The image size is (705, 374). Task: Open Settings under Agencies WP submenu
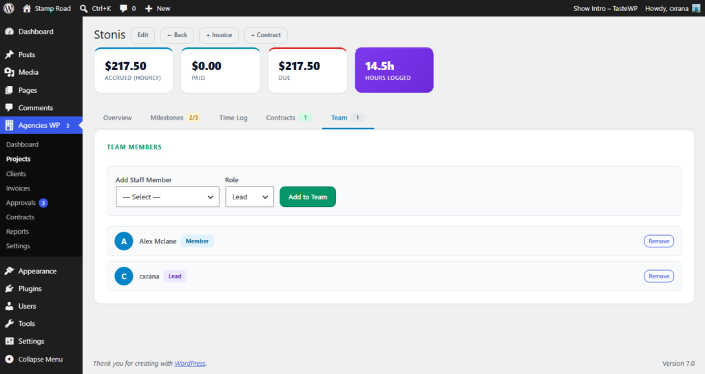(x=18, y=246)
